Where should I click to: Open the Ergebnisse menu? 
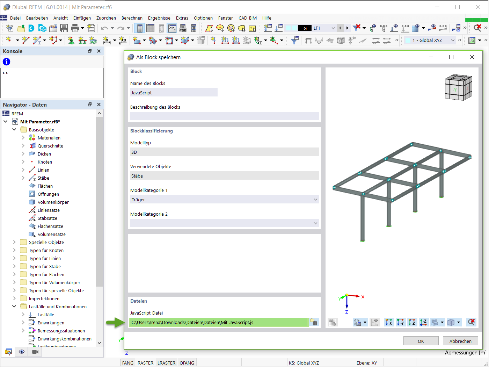[x=159, y=18]
